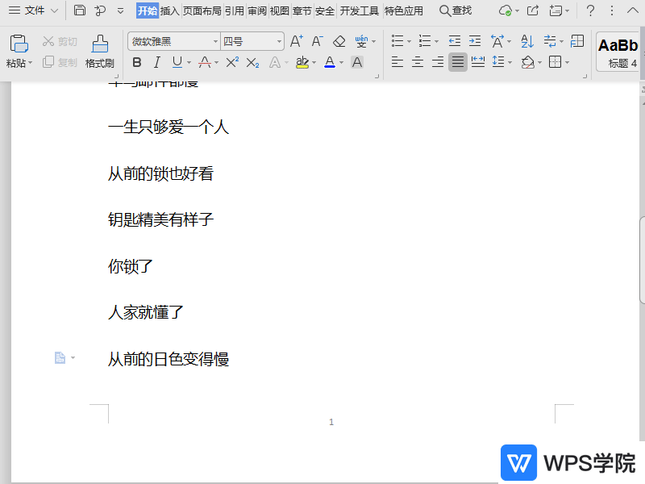Apply subscript X₂ formatting
Image resolution: width=645 pixels, height=484 pixels.
coord(252,63)
